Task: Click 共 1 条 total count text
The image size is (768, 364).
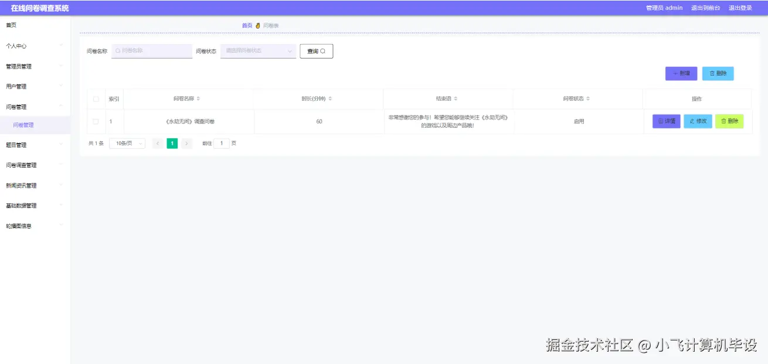Action: [96, 143]
